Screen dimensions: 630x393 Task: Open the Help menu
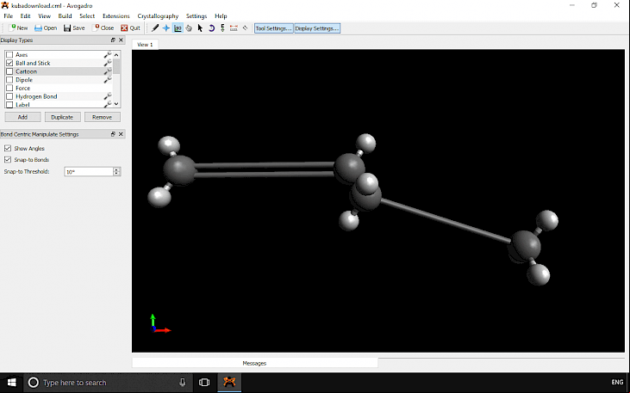(221, 16)
